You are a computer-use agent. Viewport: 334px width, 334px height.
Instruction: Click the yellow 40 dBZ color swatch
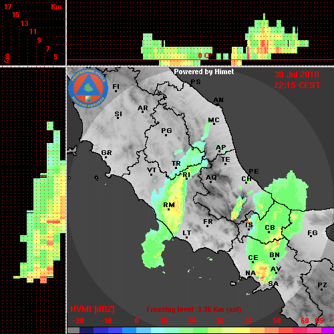[242, 330]
